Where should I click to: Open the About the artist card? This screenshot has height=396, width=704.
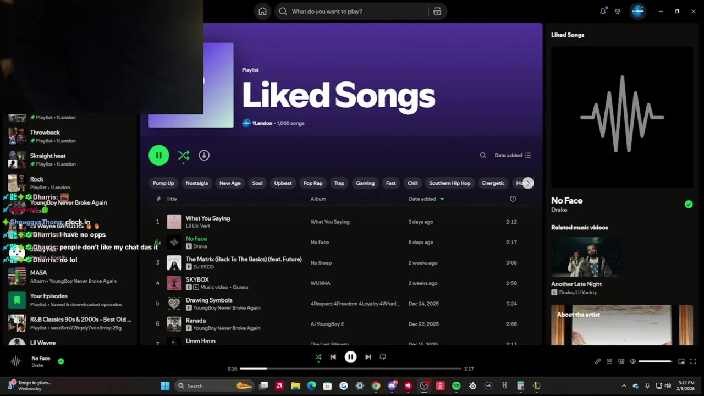622,325
